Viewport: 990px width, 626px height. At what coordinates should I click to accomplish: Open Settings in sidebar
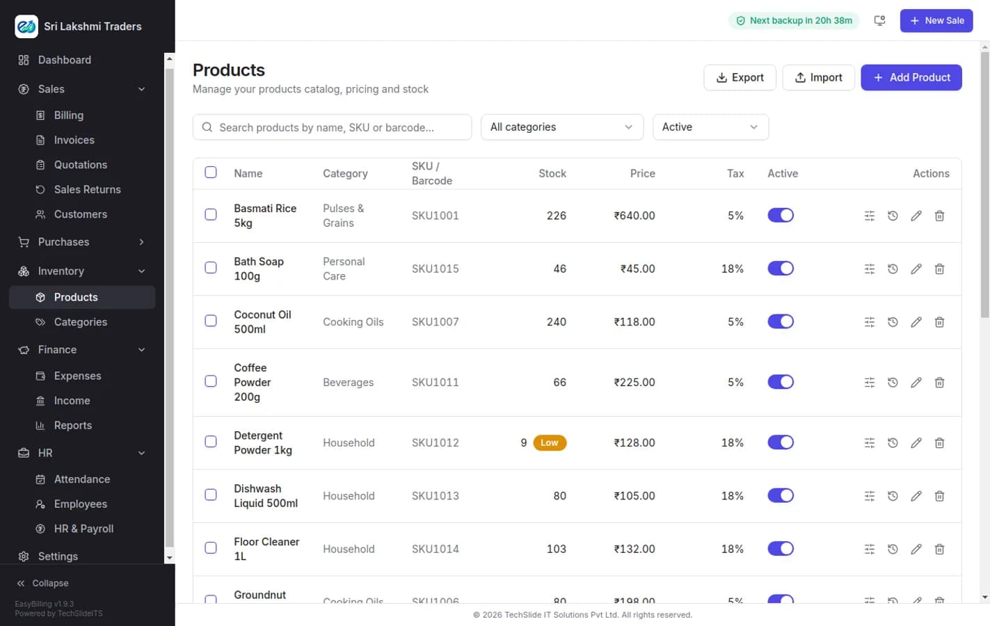[x=82, y=556]
